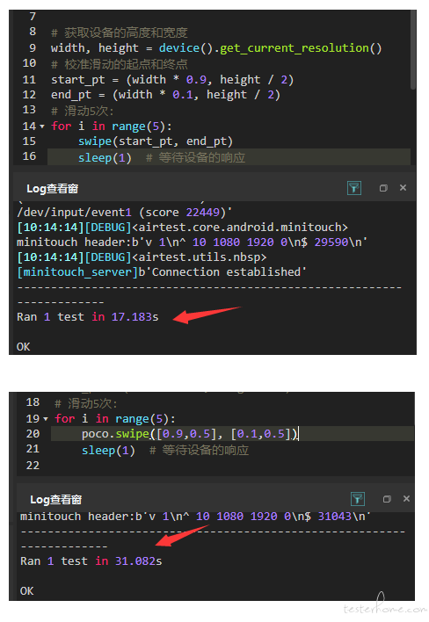Click line number 20 in the gutter
This screenshot has height=622, width=429.
tap(33, 434)
